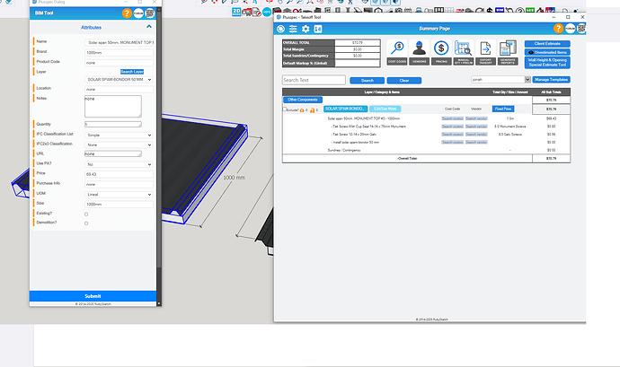Click the Search button in Takeoff Tool

click(x=367, y=81)
